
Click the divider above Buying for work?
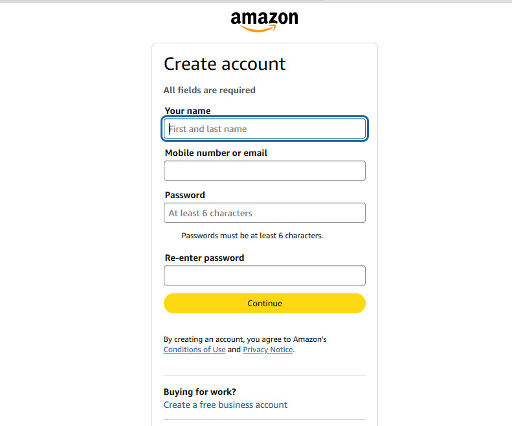[x=265, y=376]
